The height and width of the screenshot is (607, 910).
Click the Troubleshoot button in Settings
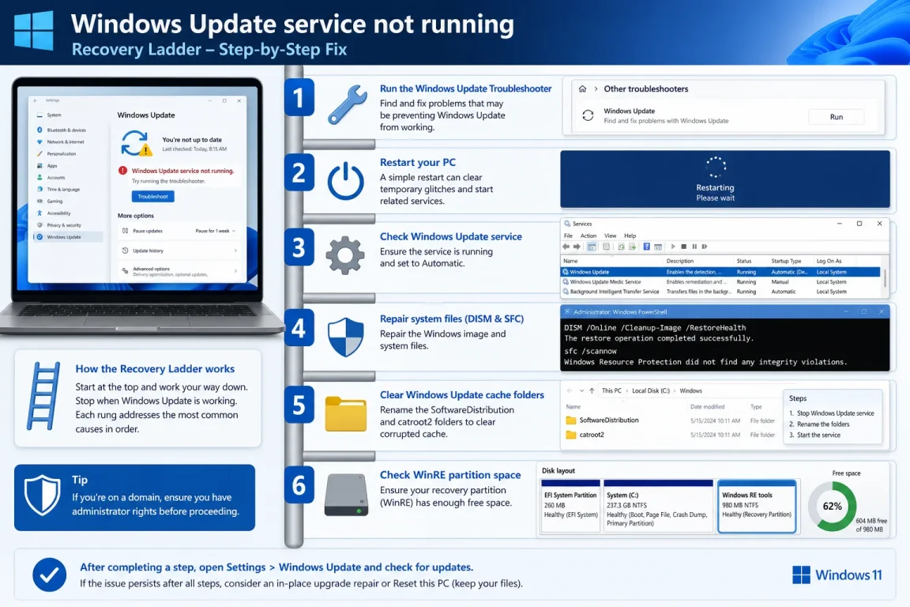coord(152,196)
